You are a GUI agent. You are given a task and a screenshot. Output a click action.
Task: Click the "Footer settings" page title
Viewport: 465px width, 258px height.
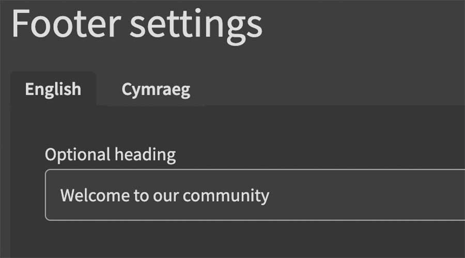click(137, 25)
